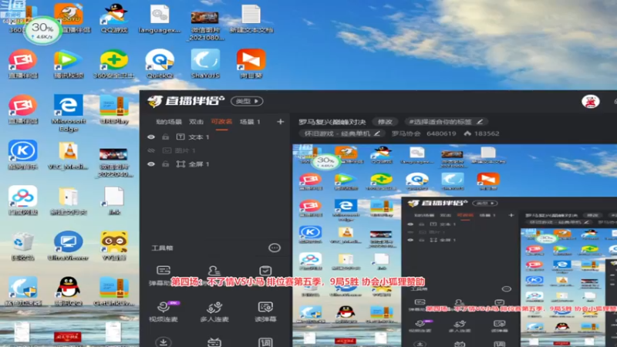
Task: Open the 腾讯QQ penguin desktop icon
Action: [69, 291]
